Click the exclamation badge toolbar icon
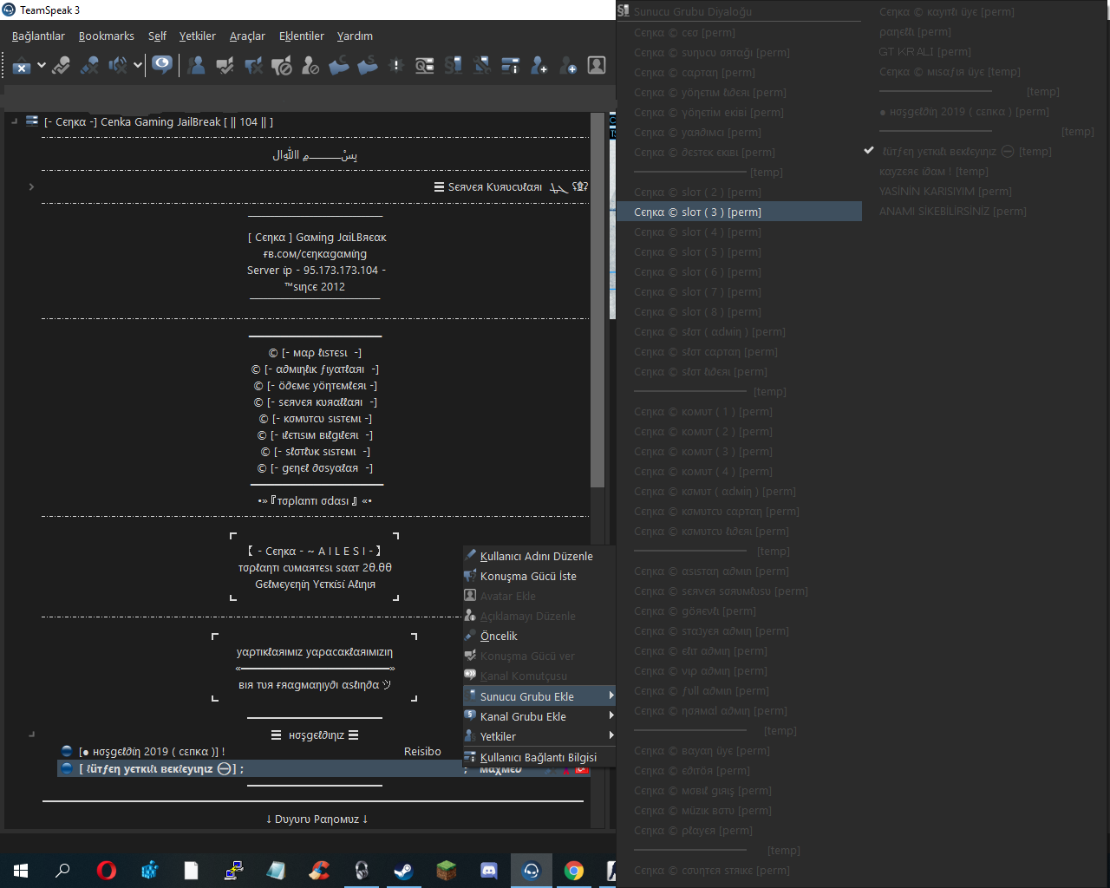1110x888 pixels. click(x=396, y=65)
